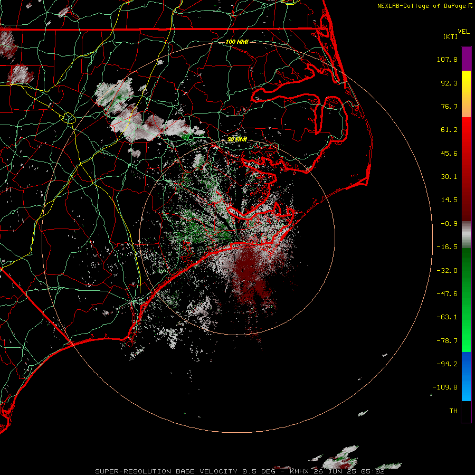Click the -32.0 legend value
The image size is (475, 475).
(447, 271)
